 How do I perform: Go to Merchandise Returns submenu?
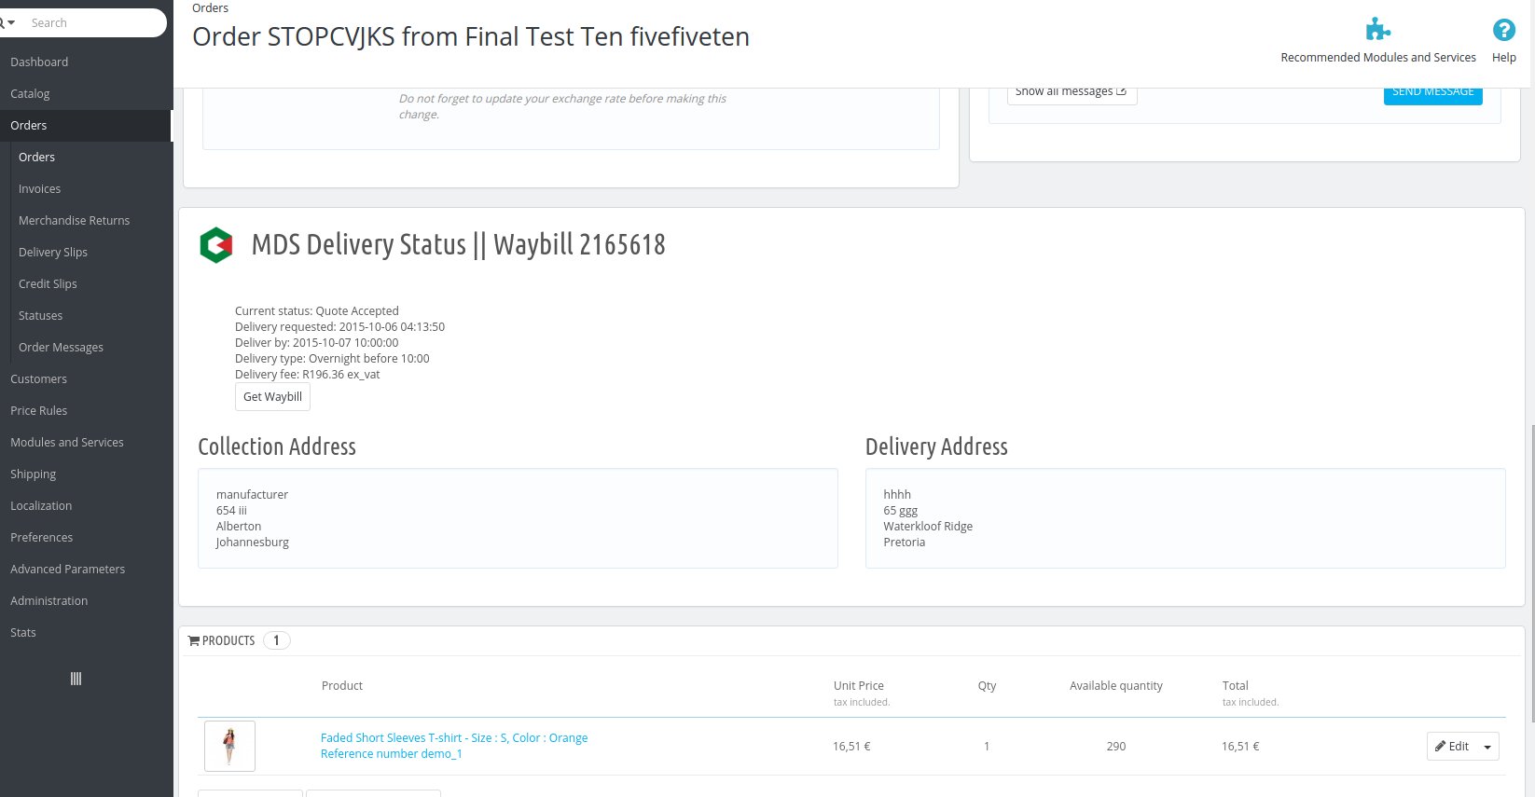[74, 221]
